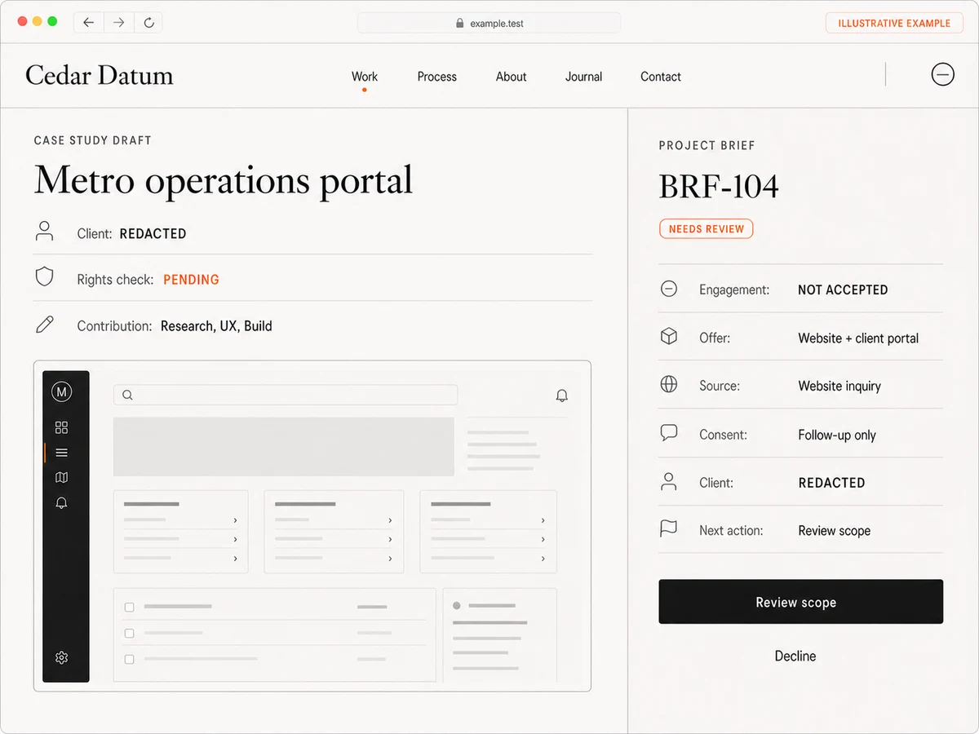Screen dimensions: 979x734
Task: Open the gear settings icon in mockup sidebar
Action: (61, 657)
